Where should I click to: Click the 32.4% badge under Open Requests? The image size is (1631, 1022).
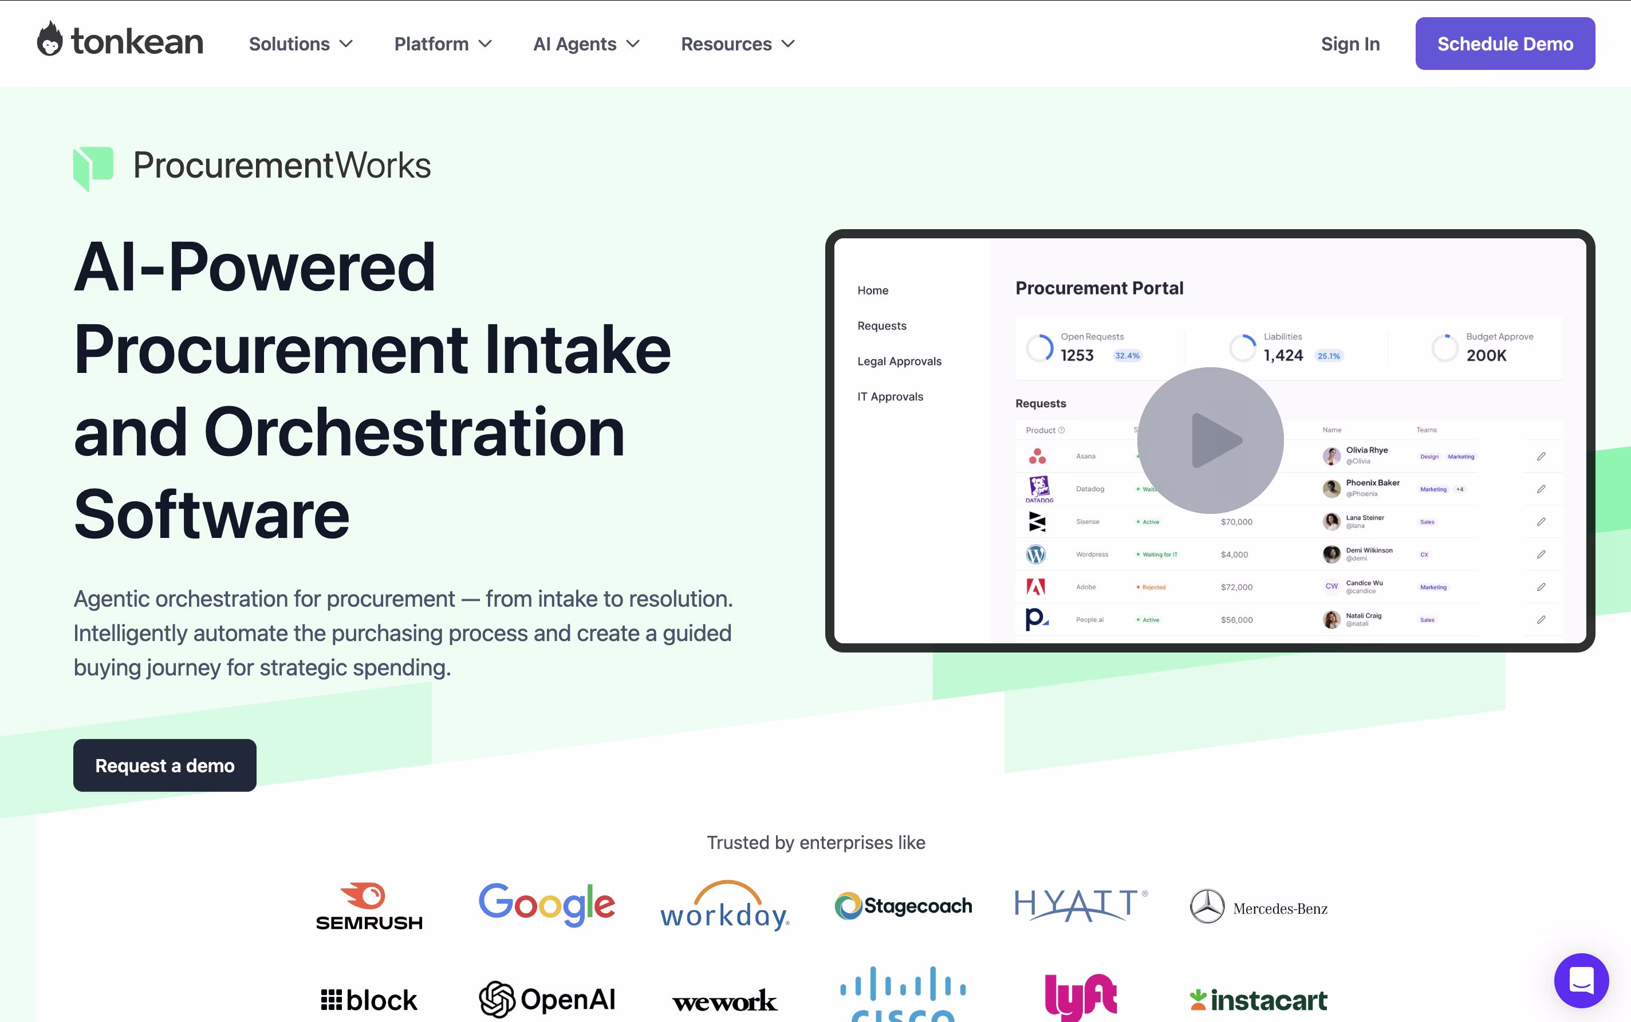1127,356
